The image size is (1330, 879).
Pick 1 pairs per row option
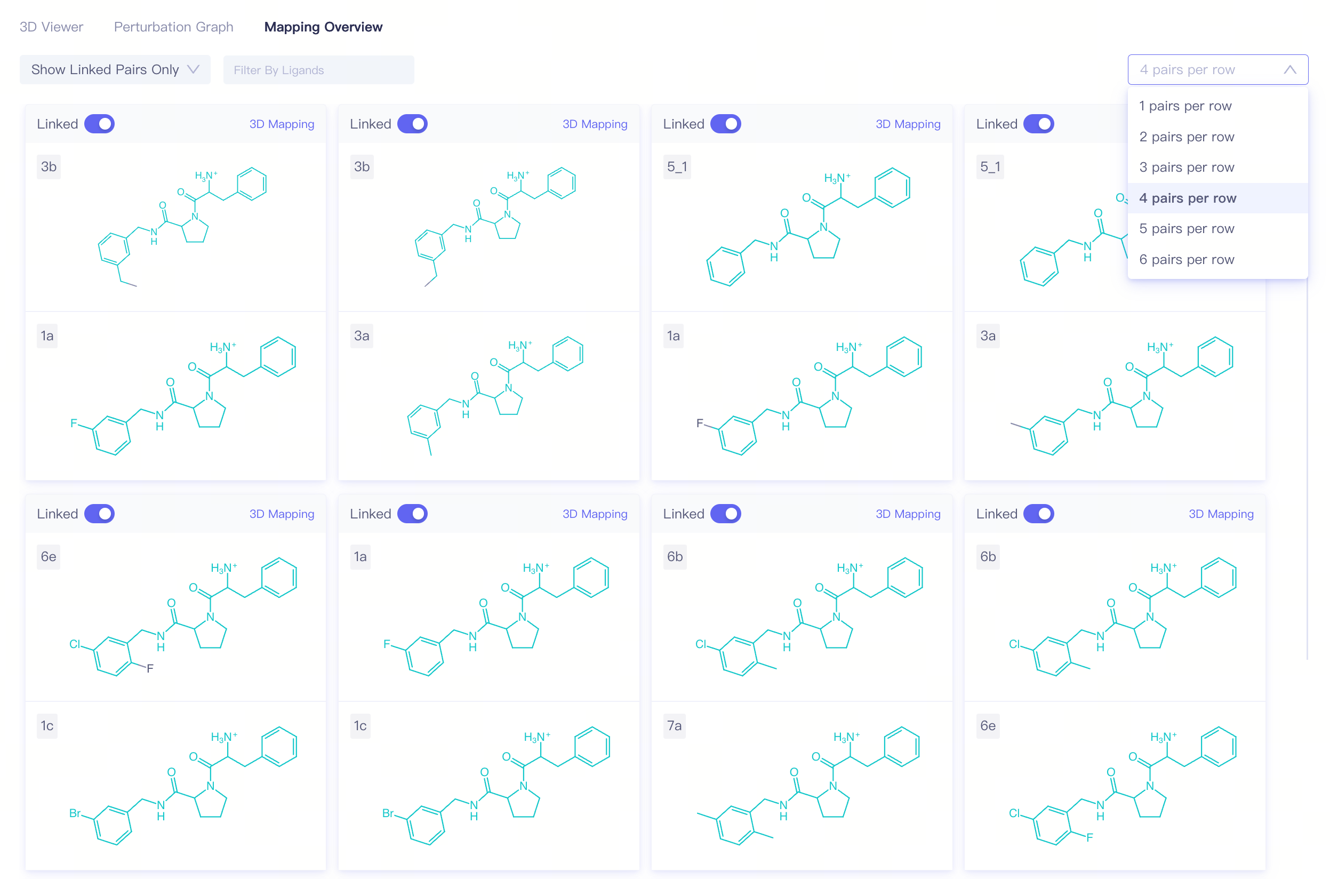1185,106
